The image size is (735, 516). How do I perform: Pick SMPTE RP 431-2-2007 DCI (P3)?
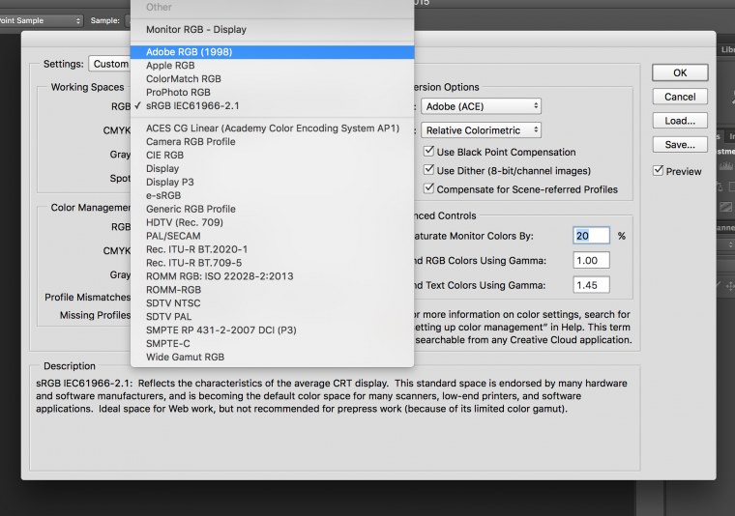pos(273,330)
